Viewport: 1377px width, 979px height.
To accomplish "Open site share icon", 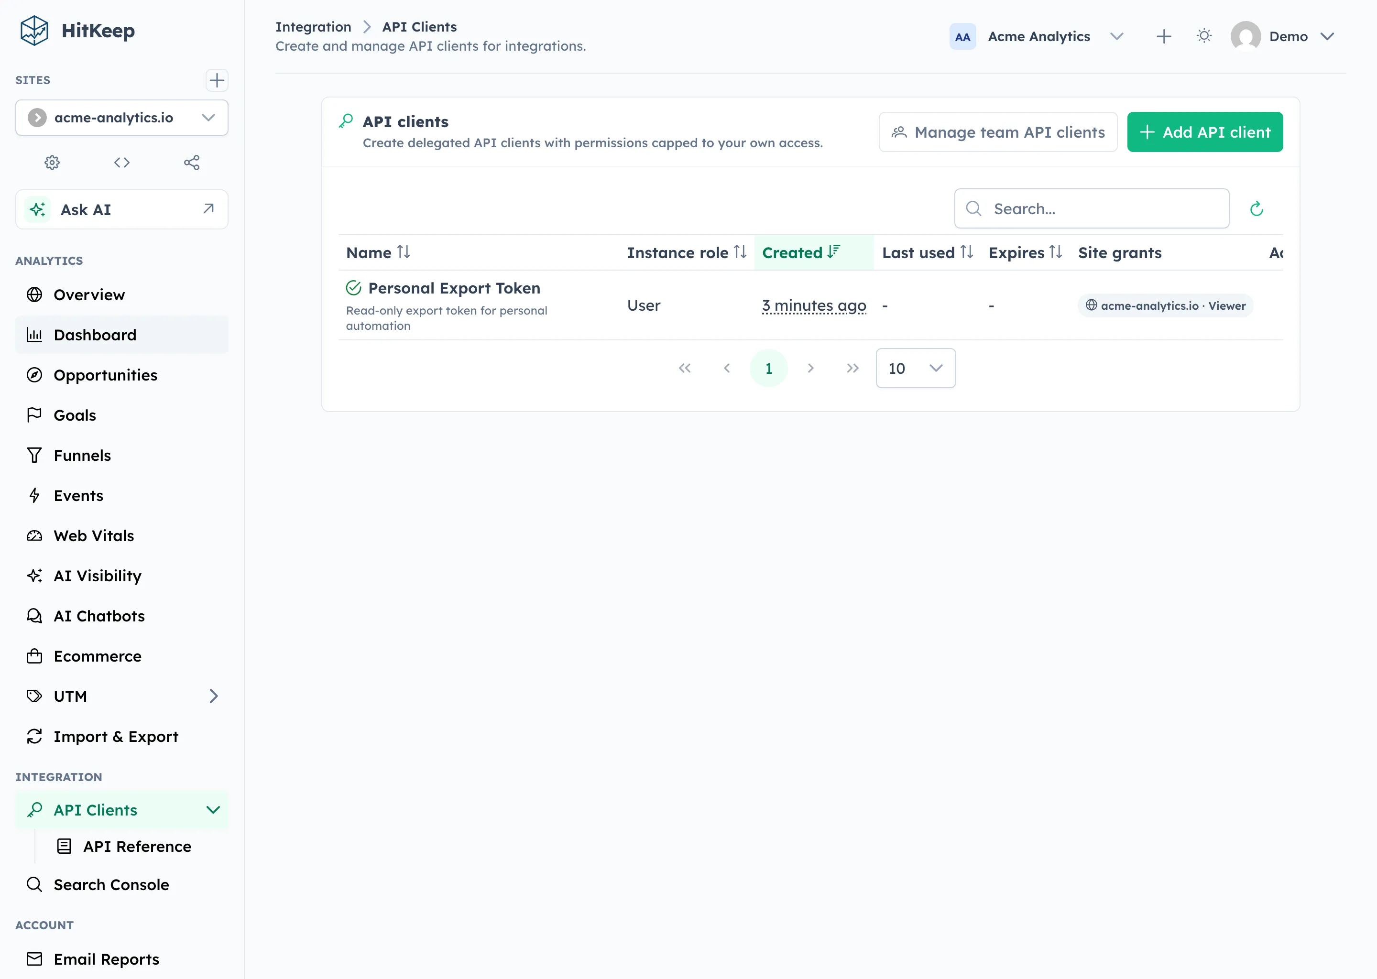I will [x=192, y=163].
